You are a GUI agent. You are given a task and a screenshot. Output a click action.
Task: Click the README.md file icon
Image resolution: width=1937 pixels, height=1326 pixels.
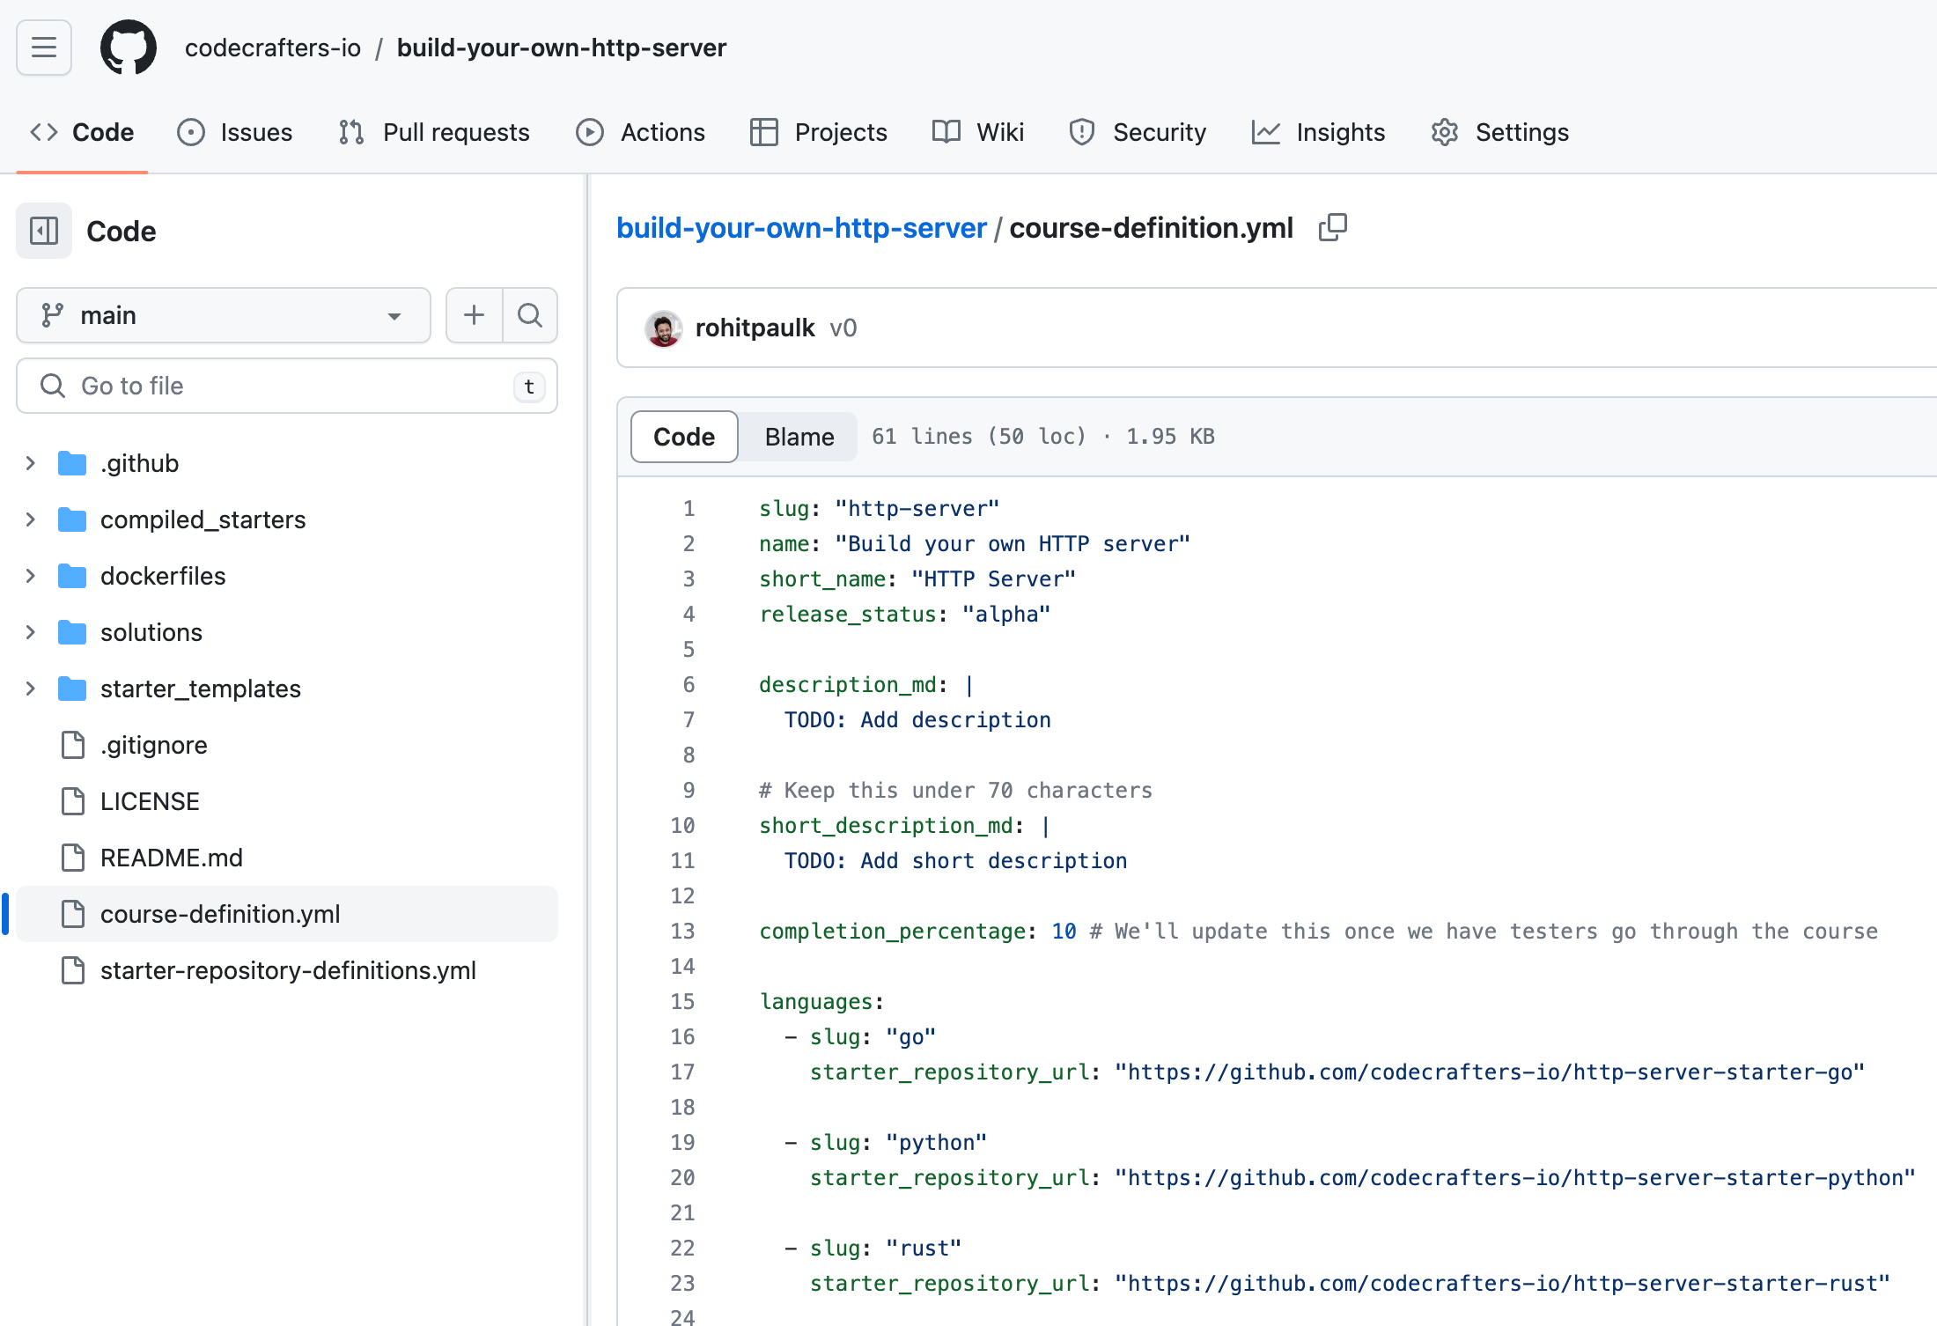(73, 858)
